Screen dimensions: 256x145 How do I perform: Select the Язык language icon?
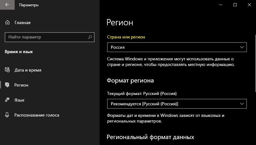[x=7, y=100]
